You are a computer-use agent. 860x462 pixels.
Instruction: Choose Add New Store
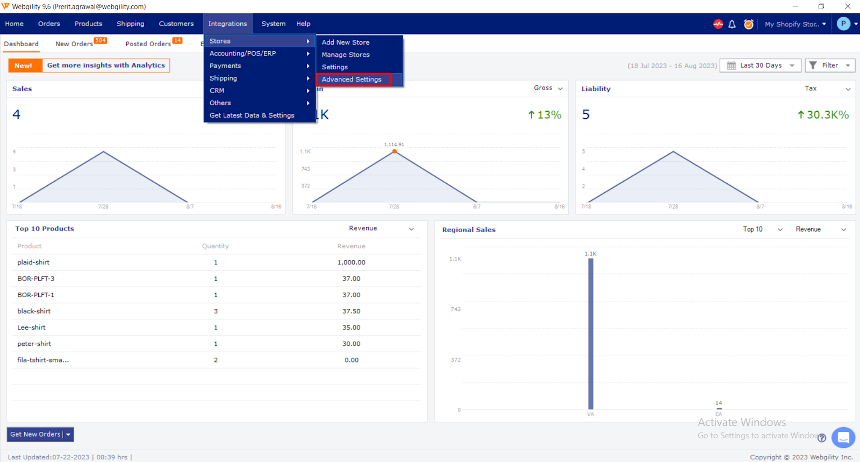[x=359, y=42]
